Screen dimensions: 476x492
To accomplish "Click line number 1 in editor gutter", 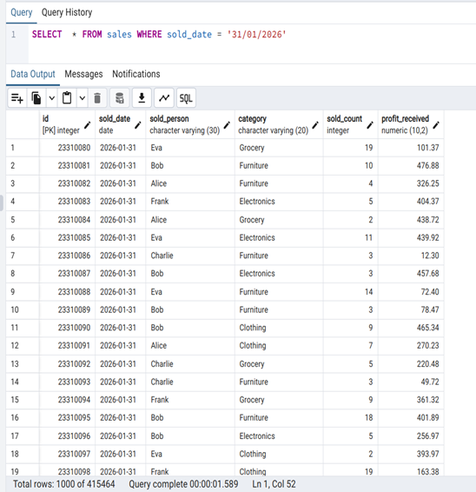I will tap(13, 34).
